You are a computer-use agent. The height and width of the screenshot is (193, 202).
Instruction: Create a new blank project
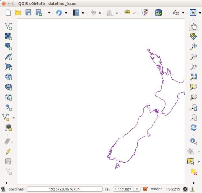coord(8,13)
